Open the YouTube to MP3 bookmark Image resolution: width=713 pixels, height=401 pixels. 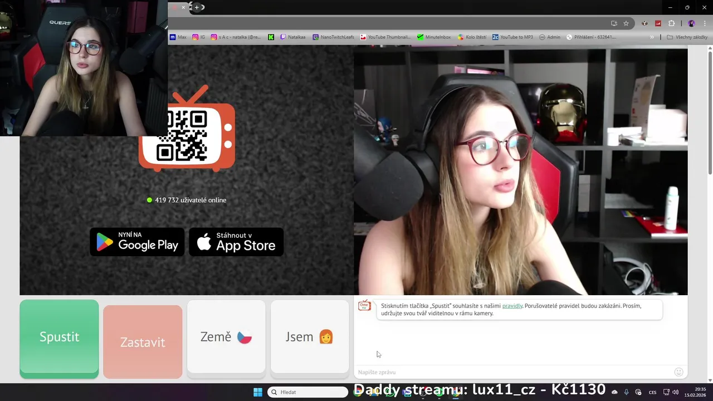pos(512,37)
